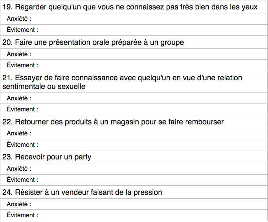Click the Évitement row under question 24
This screenshot has width=268, height=222.
tap(134, 215)
